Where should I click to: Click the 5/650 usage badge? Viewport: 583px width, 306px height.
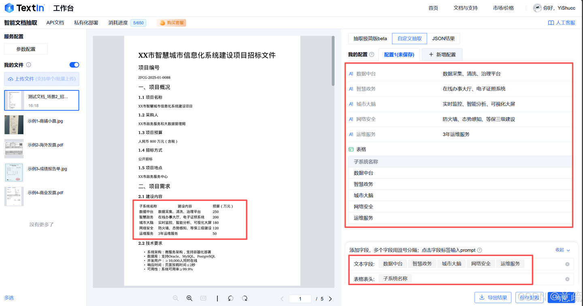[x=138, y=23]
